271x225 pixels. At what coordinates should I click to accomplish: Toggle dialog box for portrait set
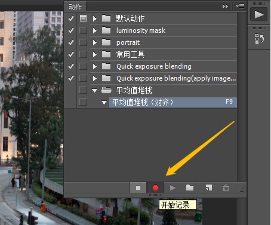click(x=83, y=42)
